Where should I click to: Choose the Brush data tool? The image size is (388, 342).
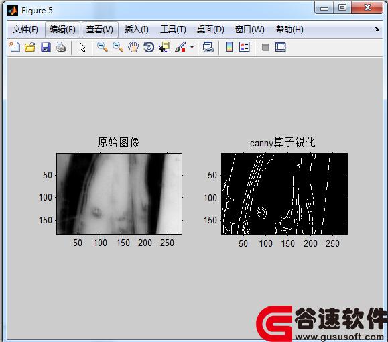click(x=180, y=47)
